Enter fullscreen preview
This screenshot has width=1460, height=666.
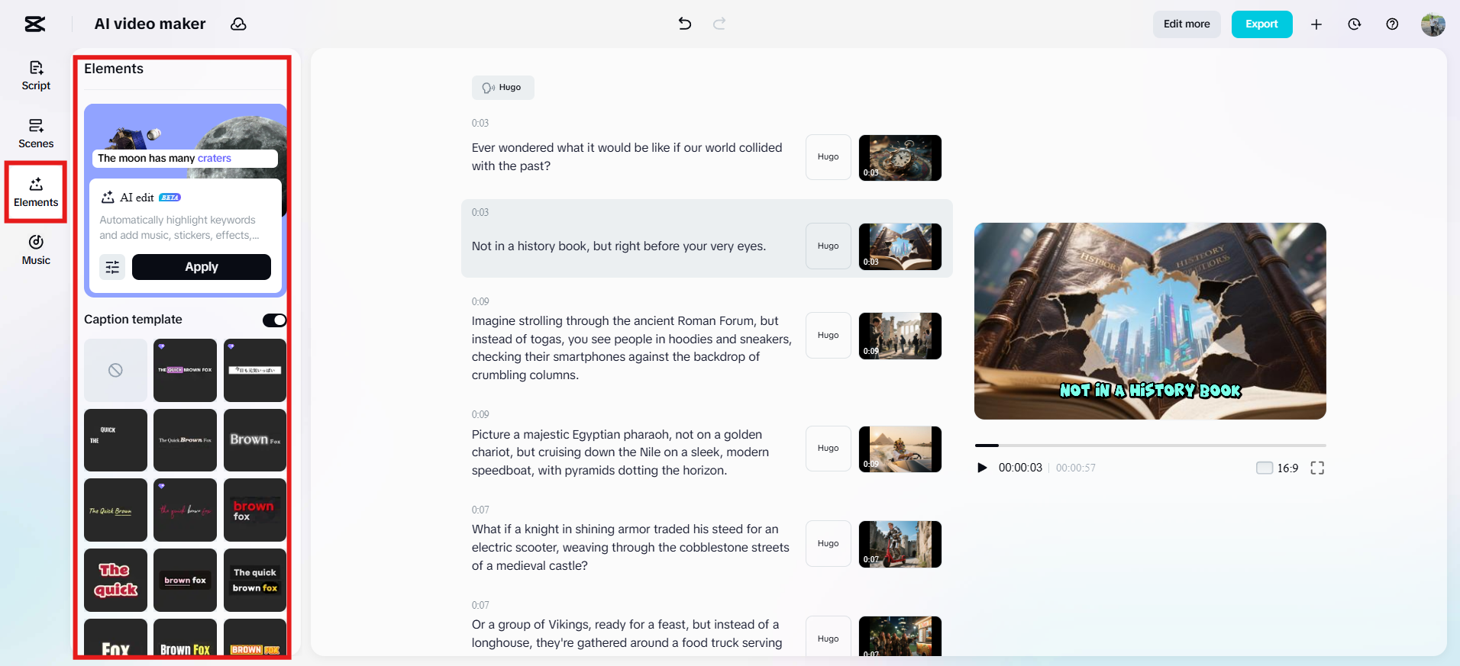pos(1317,468)
